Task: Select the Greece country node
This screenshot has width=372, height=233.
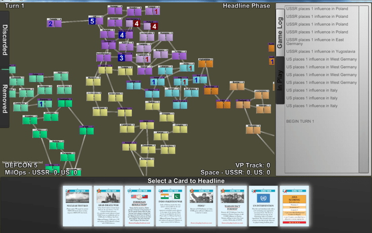Action: coord(145,70)
